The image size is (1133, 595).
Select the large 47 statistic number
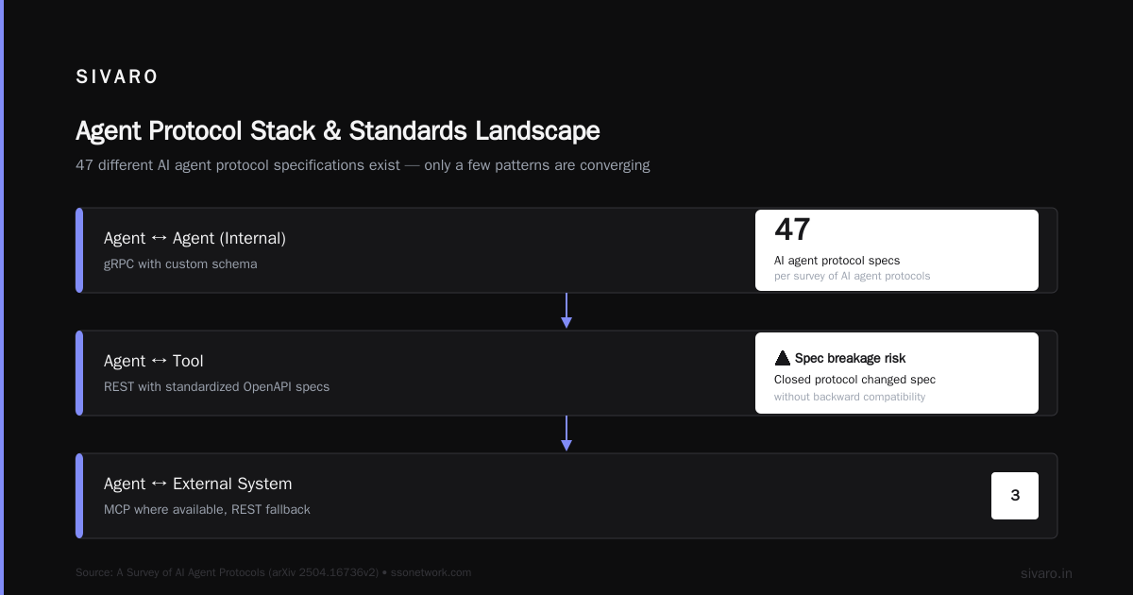(792, 229)
